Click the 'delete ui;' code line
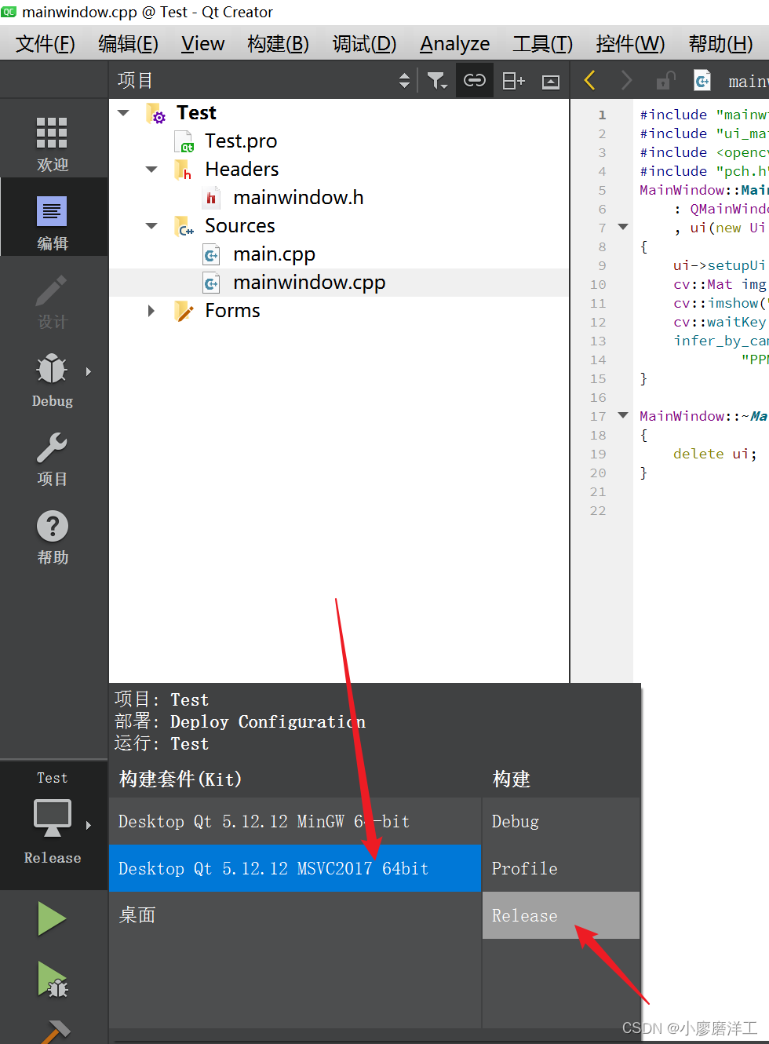769x1044 pixels. 715,454
